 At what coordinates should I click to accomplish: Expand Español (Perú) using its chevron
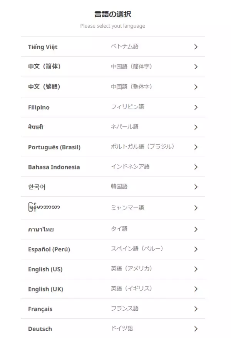(x=196, y=249)
